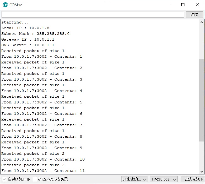Toggle the 自動スクロール autoscroll checkbox
The image size is (205, 184).
5,179
